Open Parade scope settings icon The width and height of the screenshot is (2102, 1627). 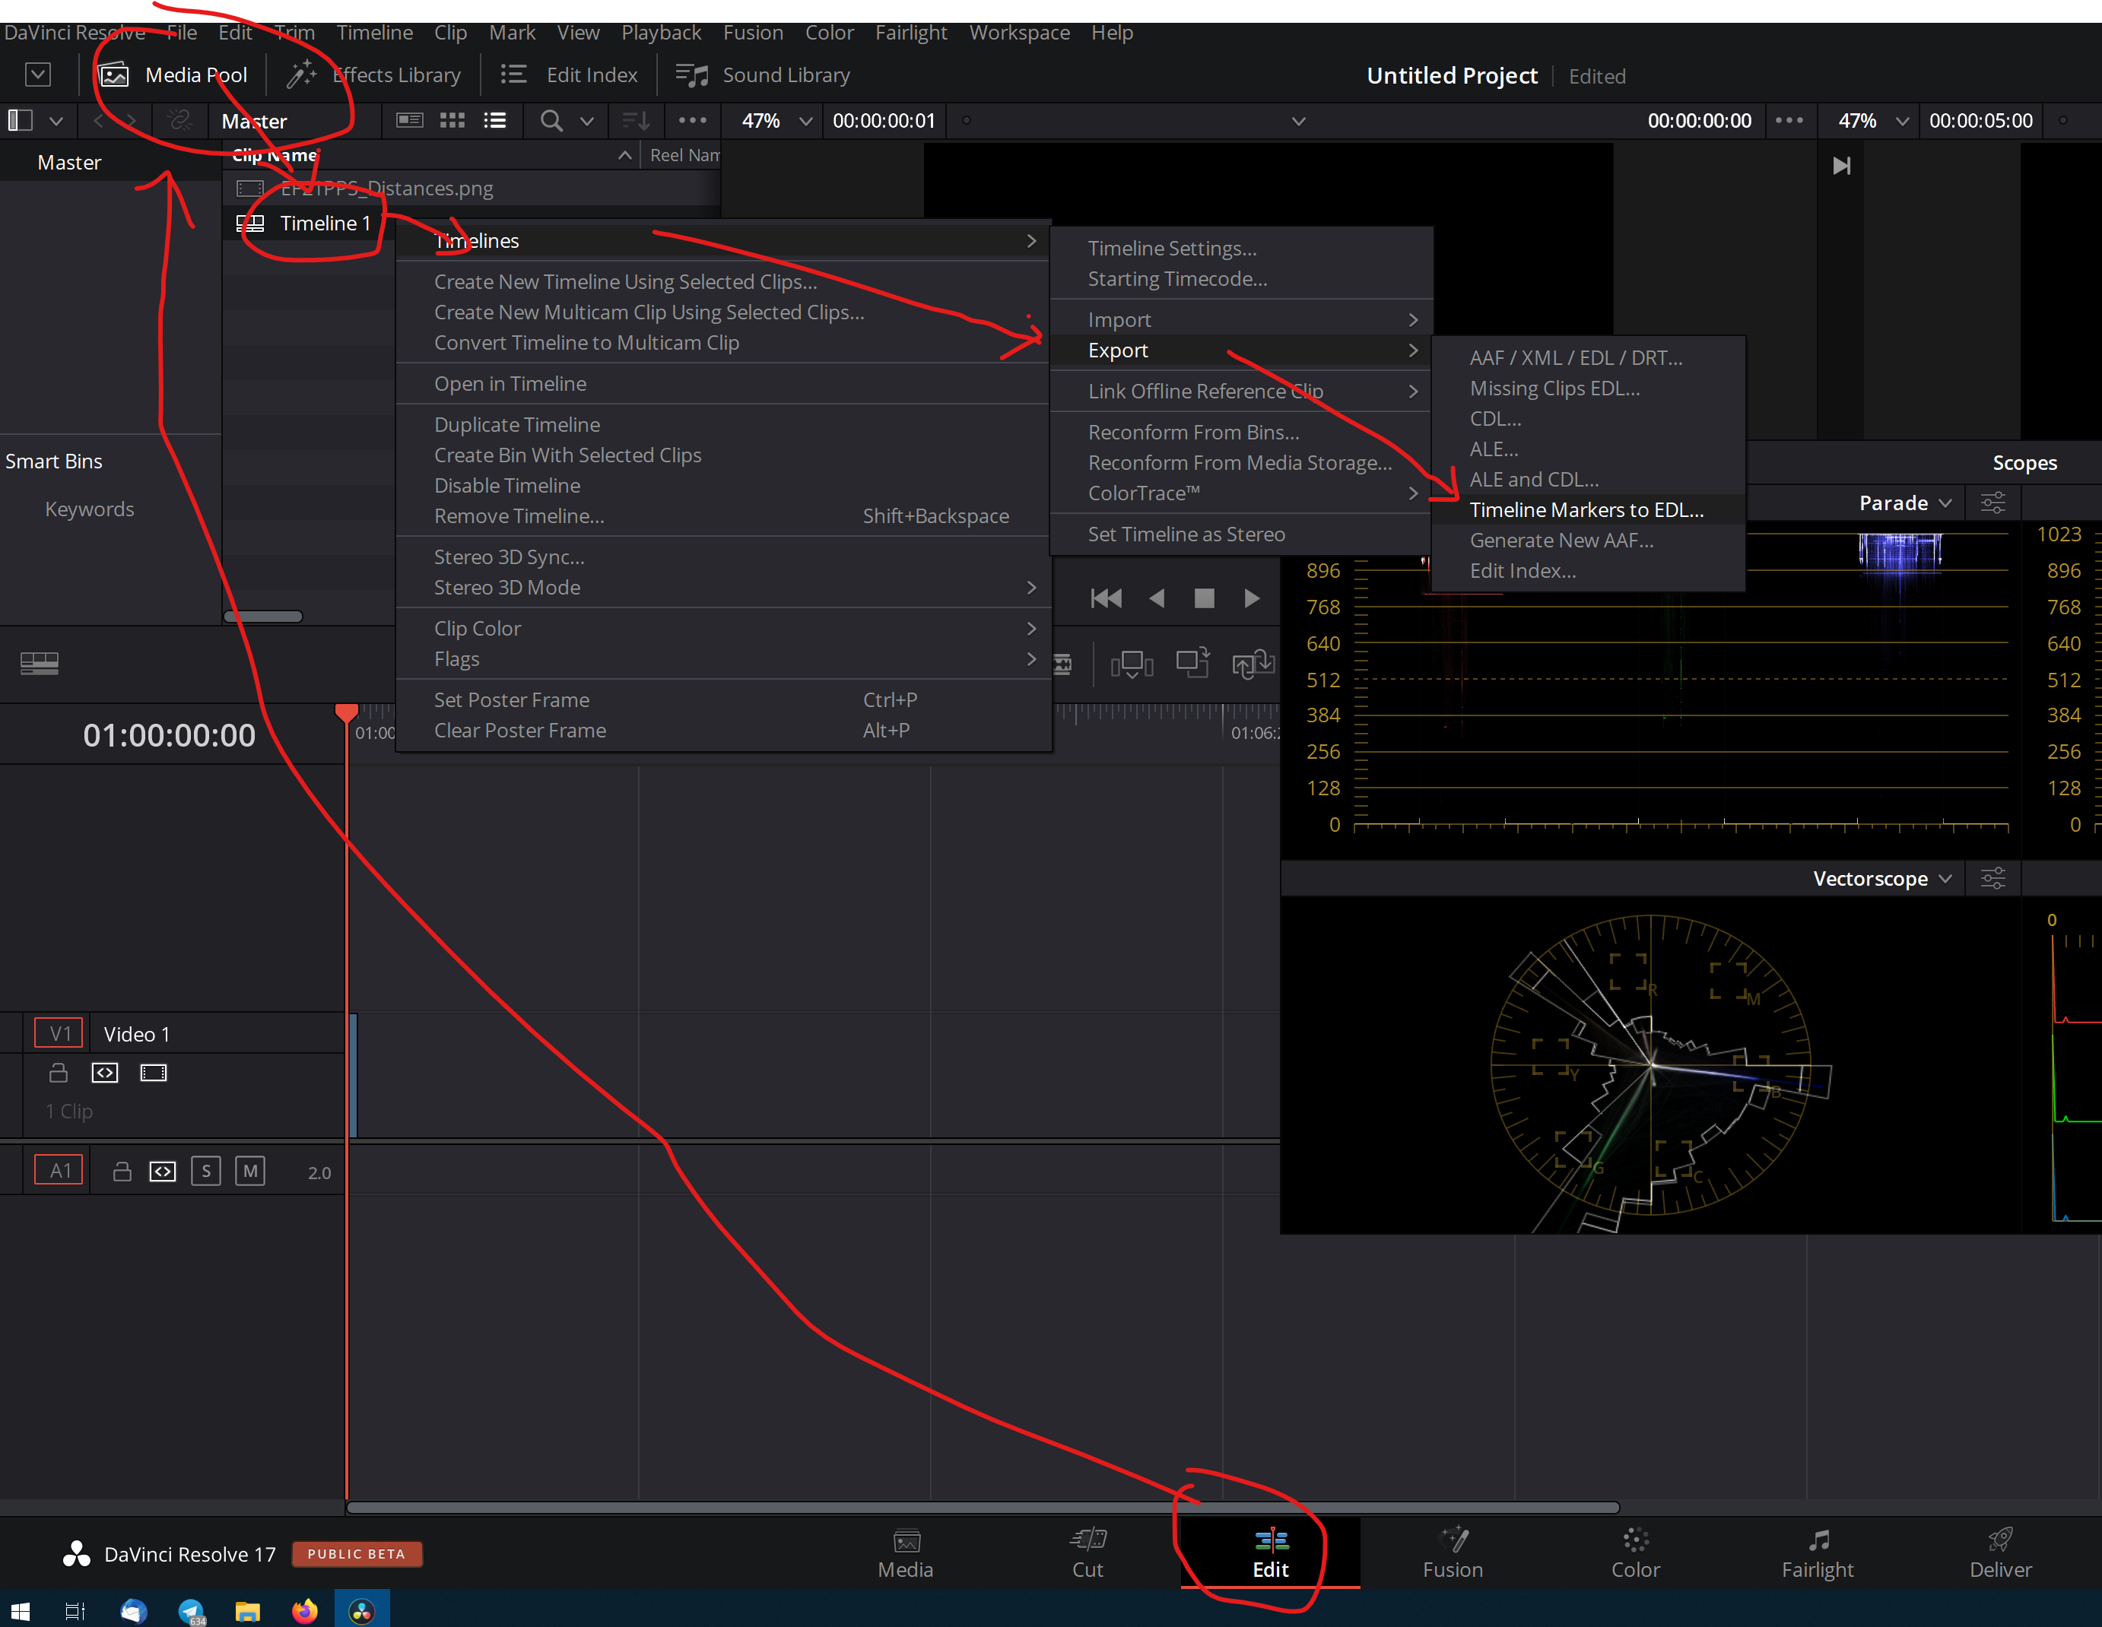(1992, 503)
